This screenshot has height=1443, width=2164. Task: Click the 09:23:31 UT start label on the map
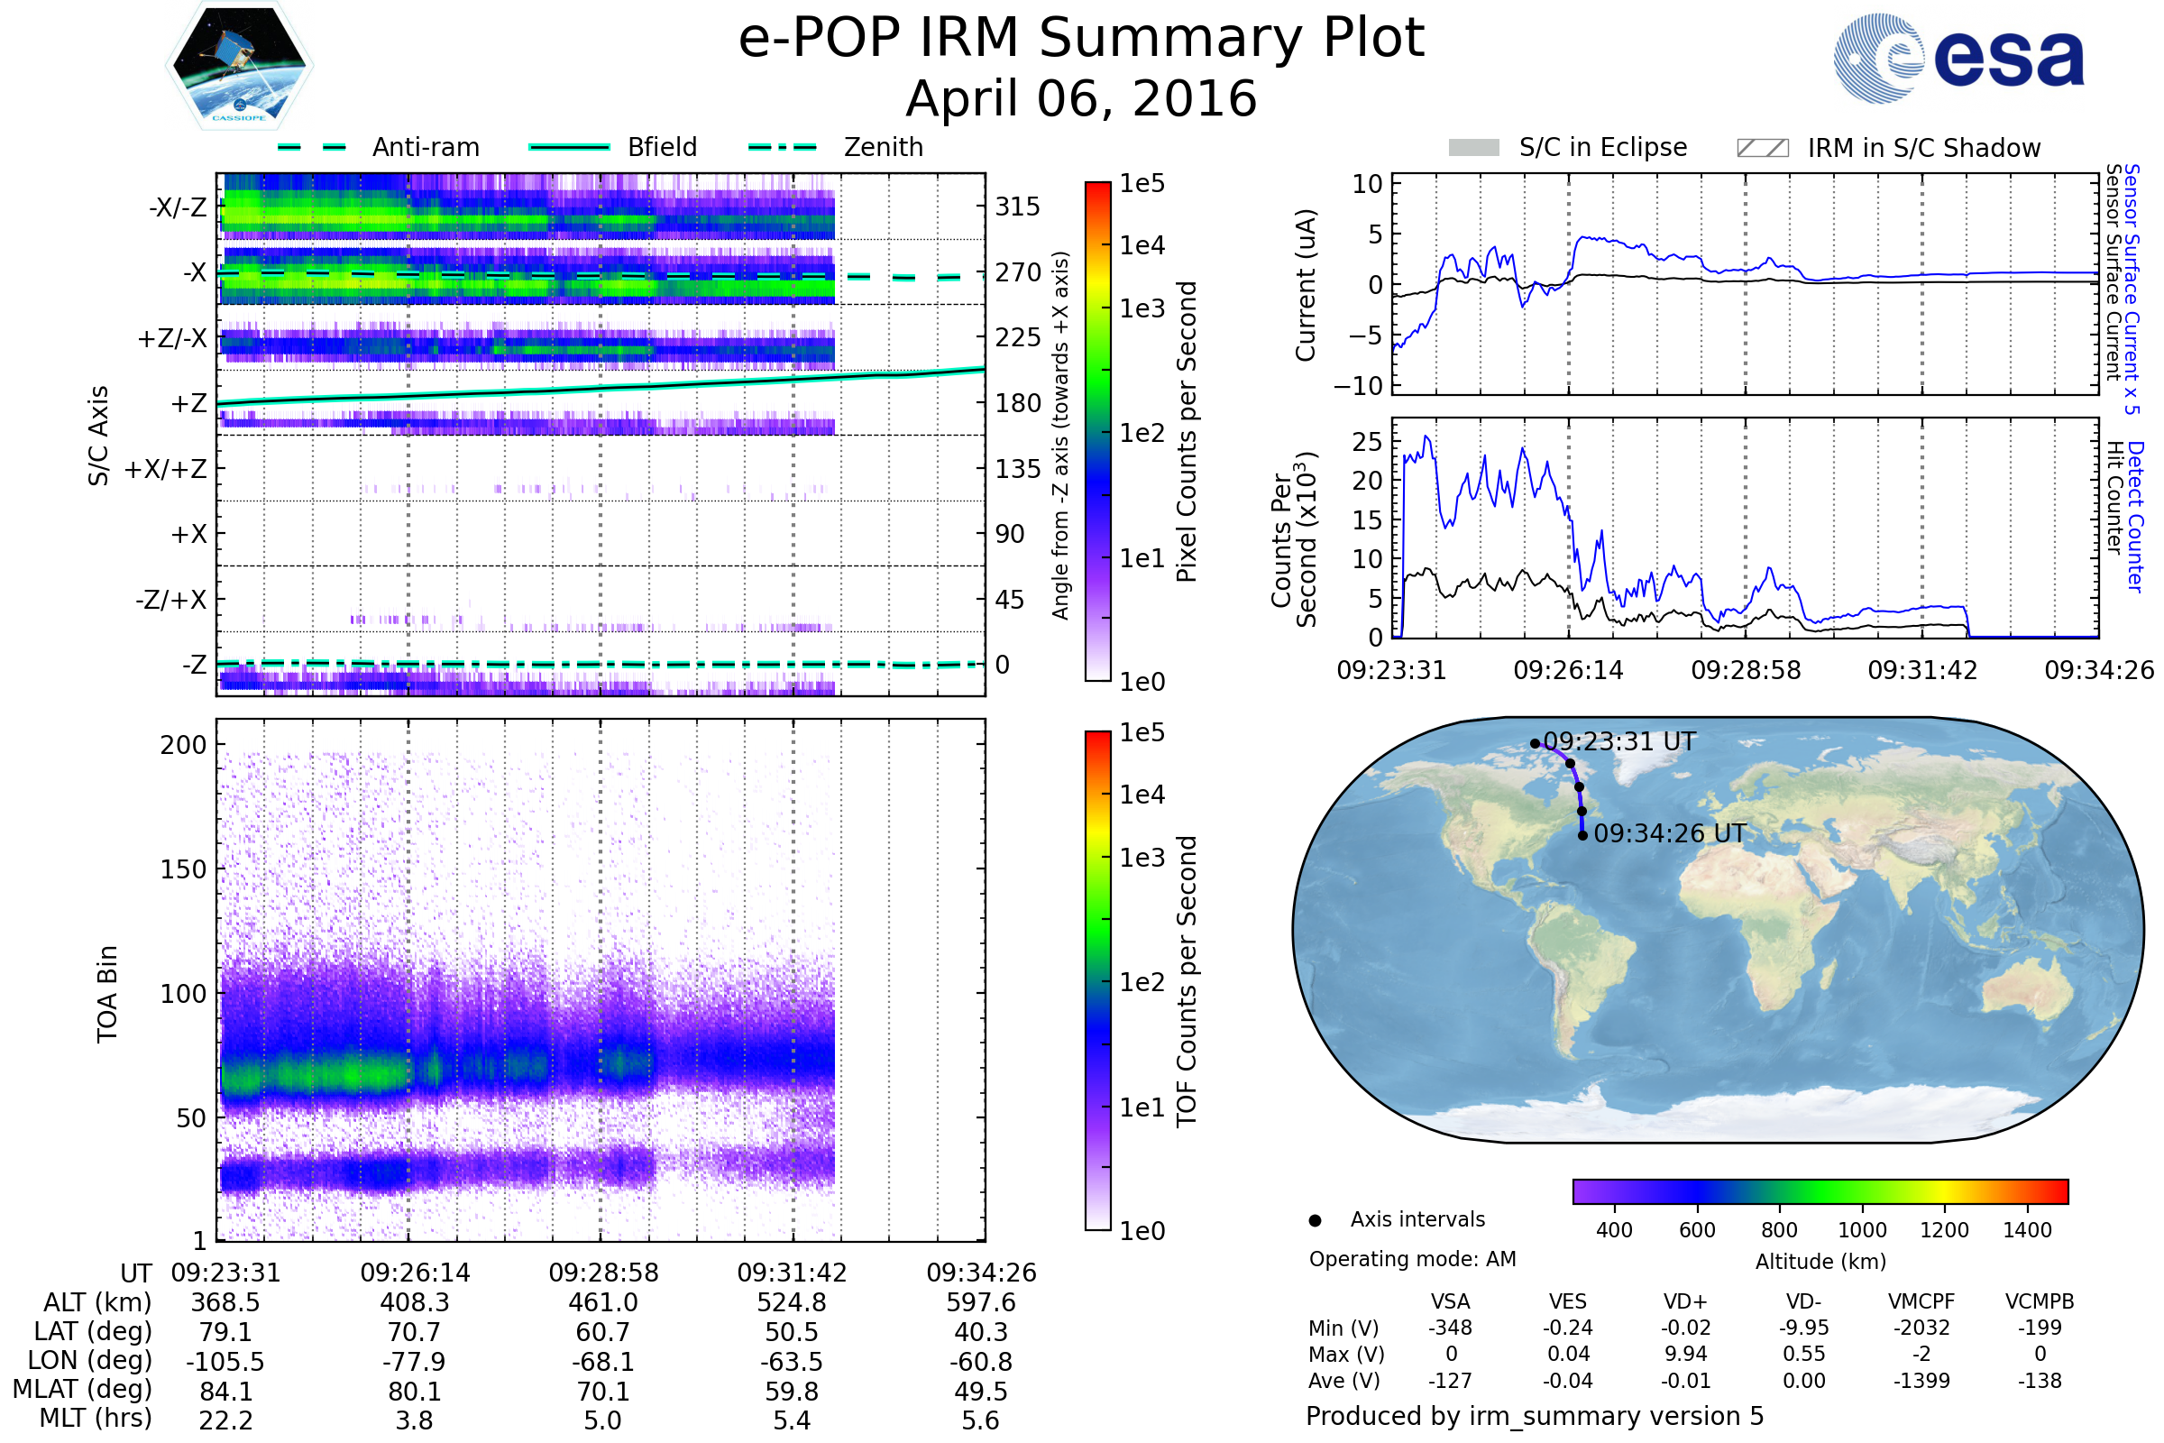tap(1619, 741)
